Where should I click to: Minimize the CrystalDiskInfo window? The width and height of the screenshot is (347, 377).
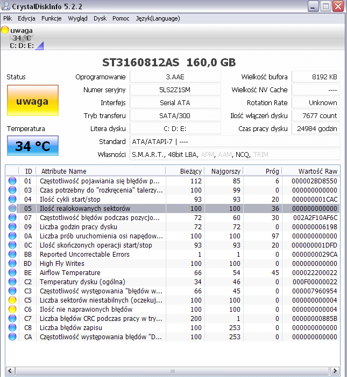[x=313, y=6]
